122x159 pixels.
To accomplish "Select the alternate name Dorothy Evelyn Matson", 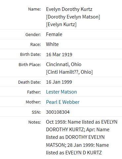I will [x=73, y=17].
